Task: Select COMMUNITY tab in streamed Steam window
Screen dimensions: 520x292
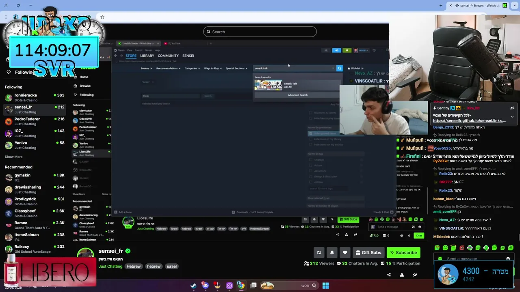Action: point(168,56)
